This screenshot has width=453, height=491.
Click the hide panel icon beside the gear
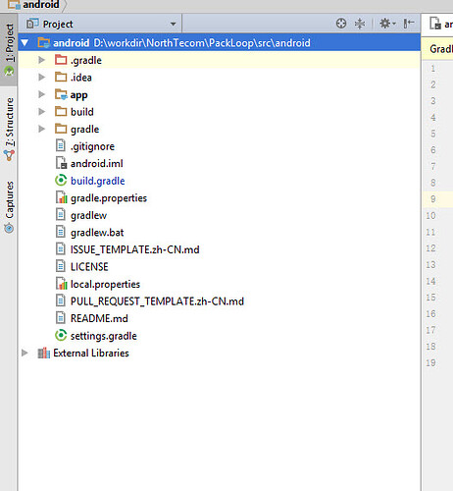point(409,24)
